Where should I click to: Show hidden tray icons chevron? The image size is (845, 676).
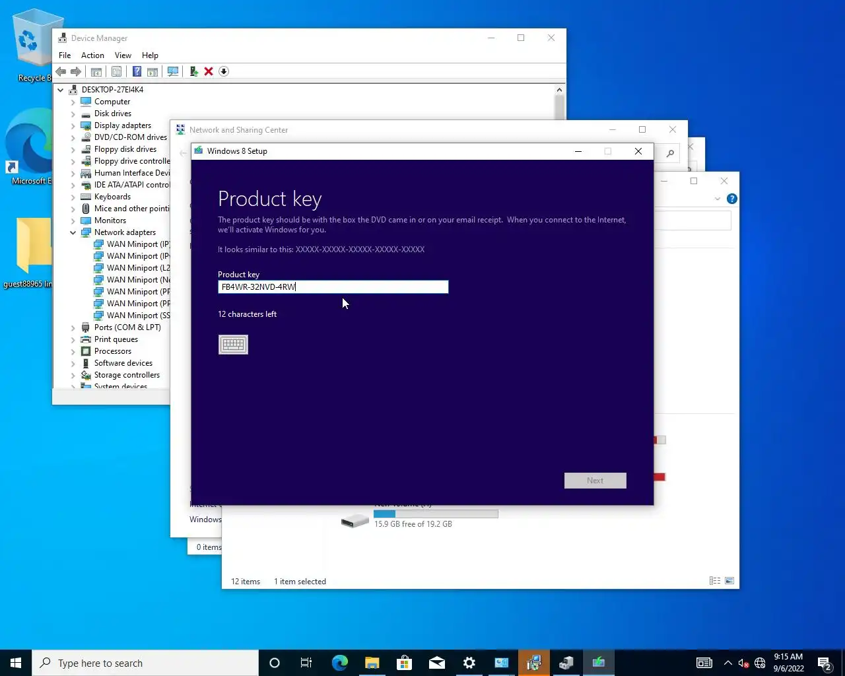click(x=727, y=663)
